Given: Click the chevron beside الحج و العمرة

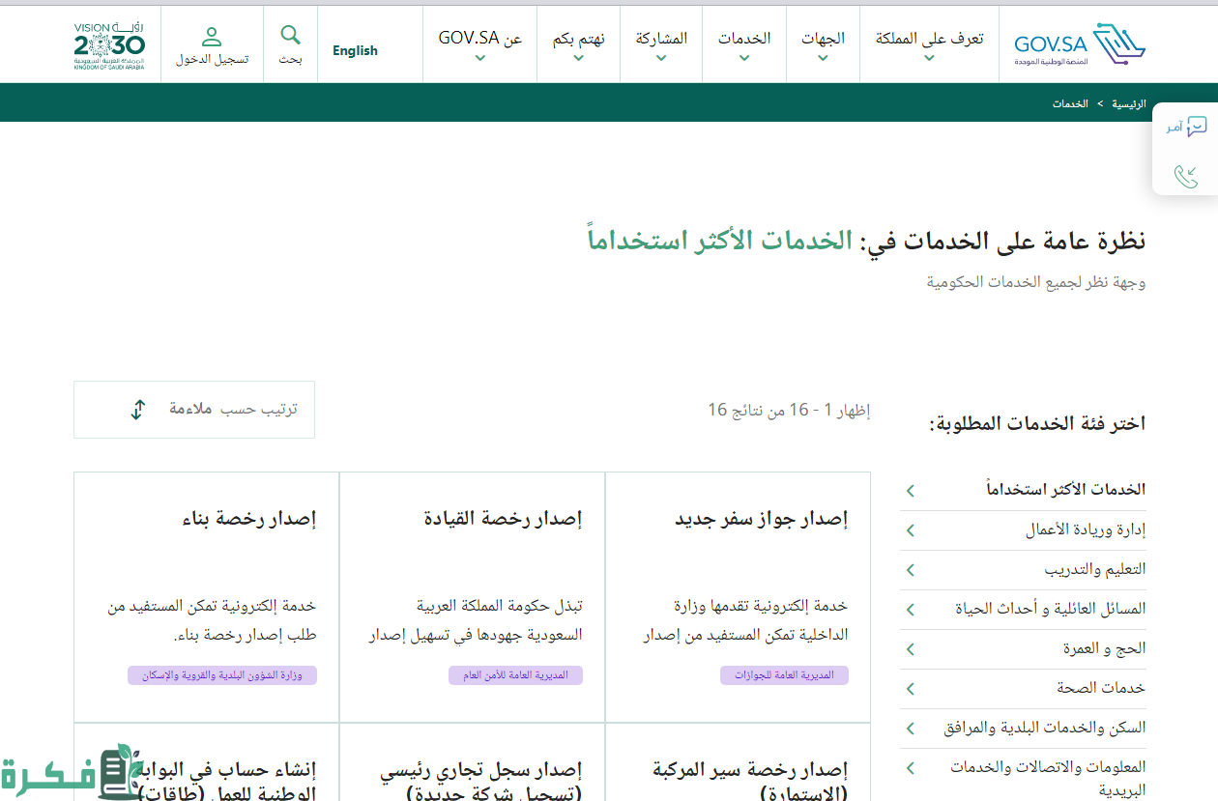Looking at the screenshot, I should 910,649.
